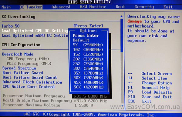Click the scrollbar thumb in settings panel
Image resolution: width=182 pixels, height=117 pixels.
click(122, 35)
